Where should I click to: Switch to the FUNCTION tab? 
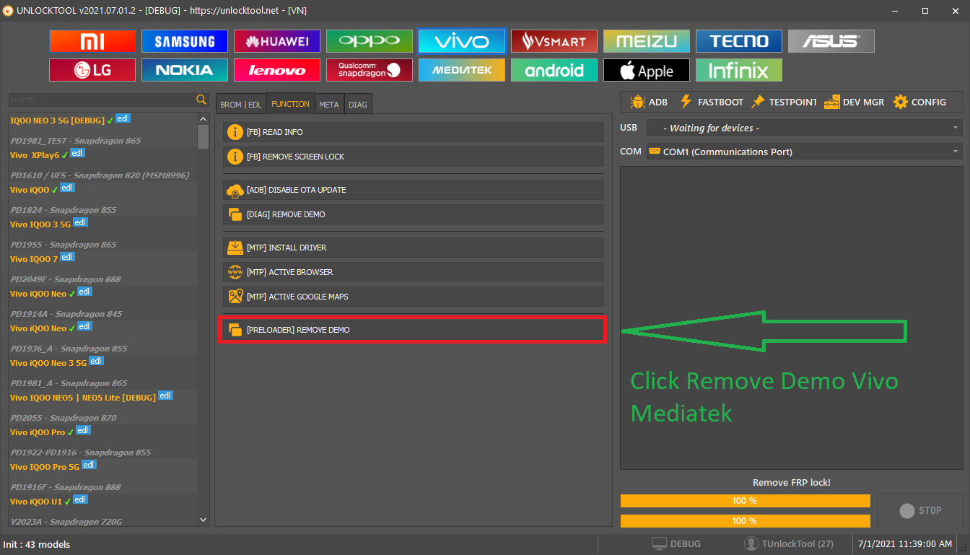[x=291, y=104]
